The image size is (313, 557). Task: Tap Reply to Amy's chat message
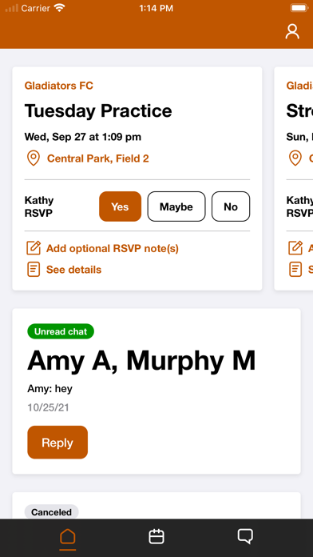tap(57, 443)
